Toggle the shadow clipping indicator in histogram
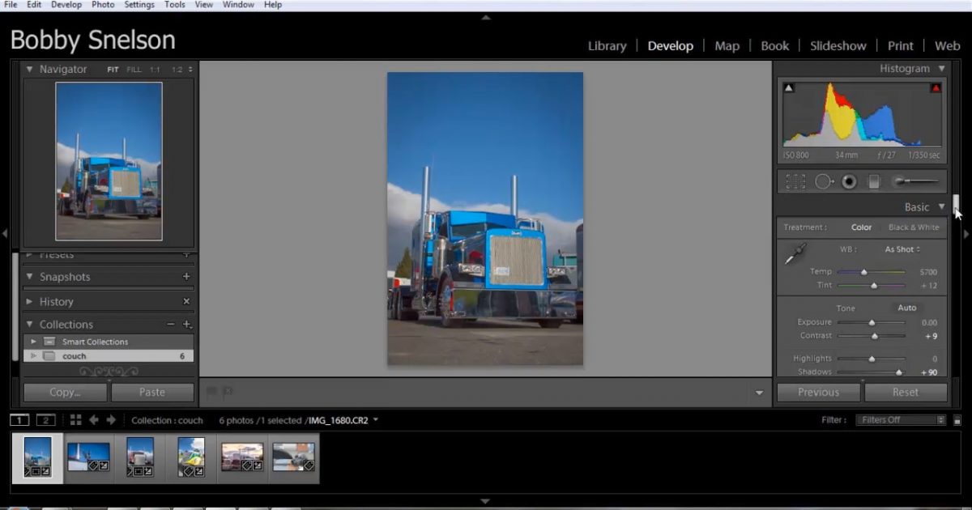The height and width of the screenshot is (510, 972). click(789, 88)
